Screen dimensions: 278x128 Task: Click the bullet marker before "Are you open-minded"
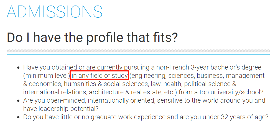coord(18,101)
